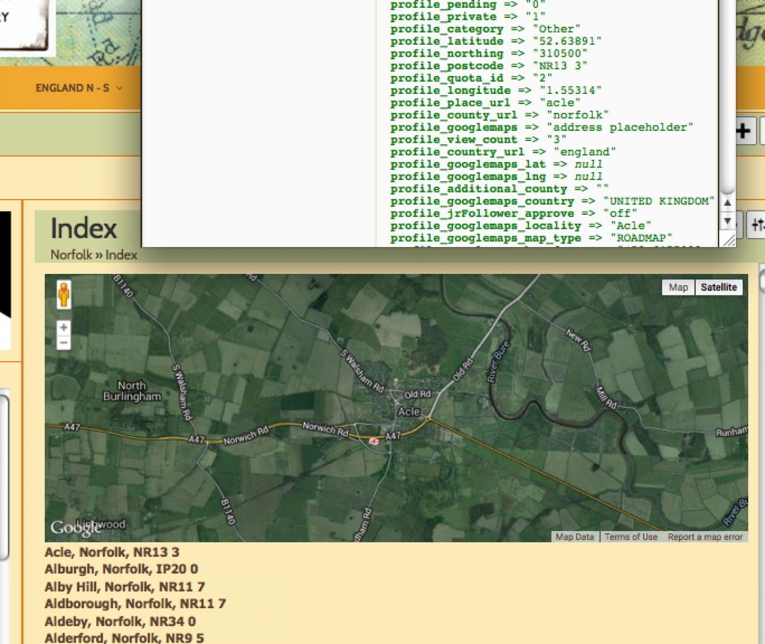Viewport: 765px width, 644px height.
Task: Zoom out on the Google map
Action: [63, 343]
